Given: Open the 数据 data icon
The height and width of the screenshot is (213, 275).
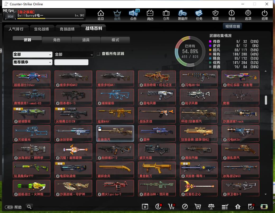Looking at the screenshot, I should pyautogui.click(x=232, y=15).
